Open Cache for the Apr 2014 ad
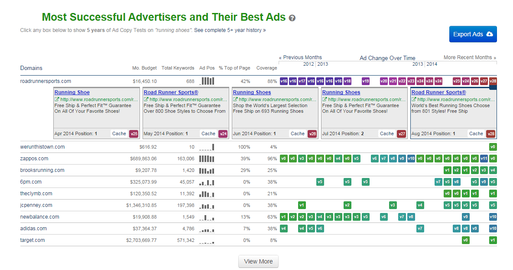The width and height of the screenshot is (513, 270). click(119, 133)
